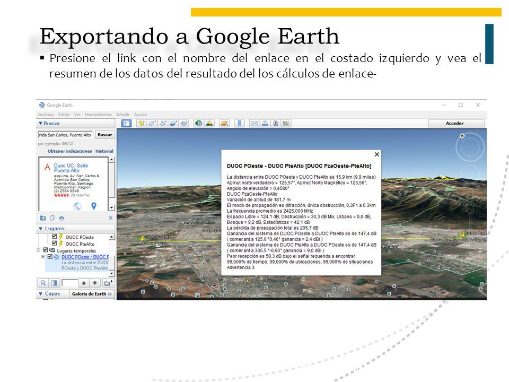The image size is (509, 382).
Task: Uncheck the Lugares temporales checkbox
Action: pyautogui.click(x=46, y=250)
